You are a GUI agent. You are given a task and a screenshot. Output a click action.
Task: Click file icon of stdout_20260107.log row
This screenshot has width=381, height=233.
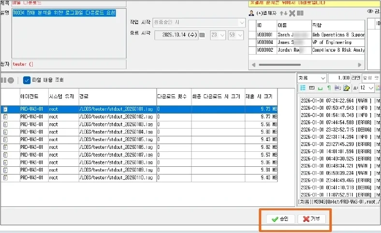tap(5, 155)
